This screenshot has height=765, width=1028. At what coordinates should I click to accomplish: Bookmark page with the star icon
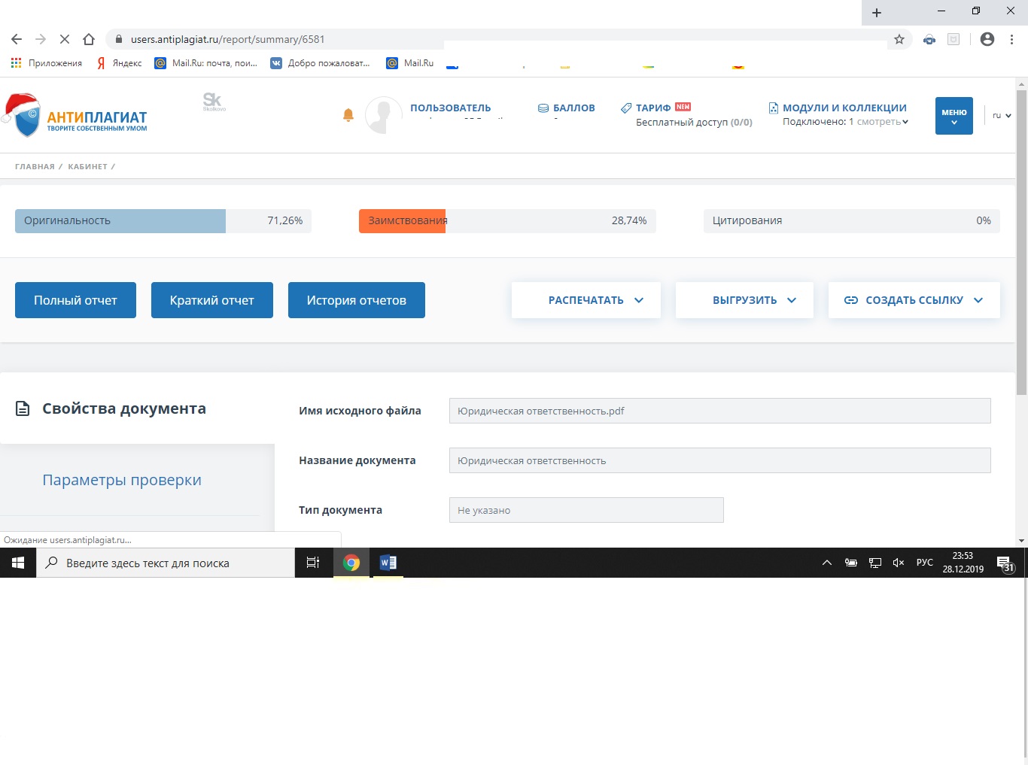click(899, 39)
